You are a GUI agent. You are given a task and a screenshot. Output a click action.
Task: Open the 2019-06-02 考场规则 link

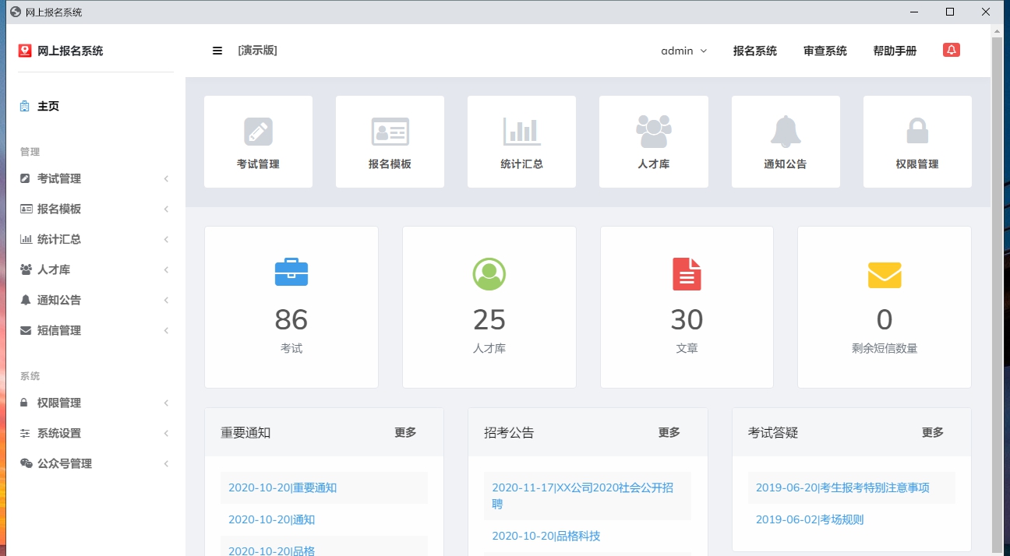point(810,519)
